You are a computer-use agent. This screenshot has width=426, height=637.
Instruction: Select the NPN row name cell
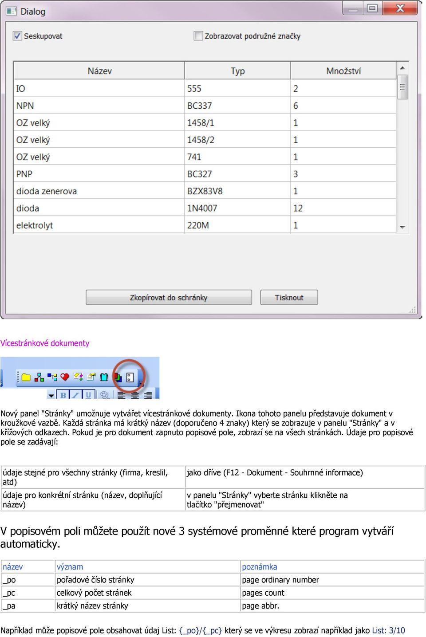[99, 106]
